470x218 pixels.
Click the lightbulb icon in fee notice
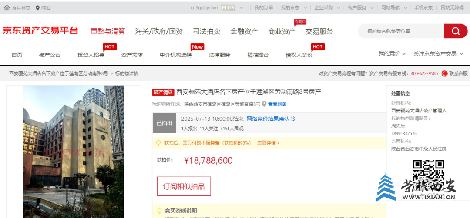pos(158,143)
